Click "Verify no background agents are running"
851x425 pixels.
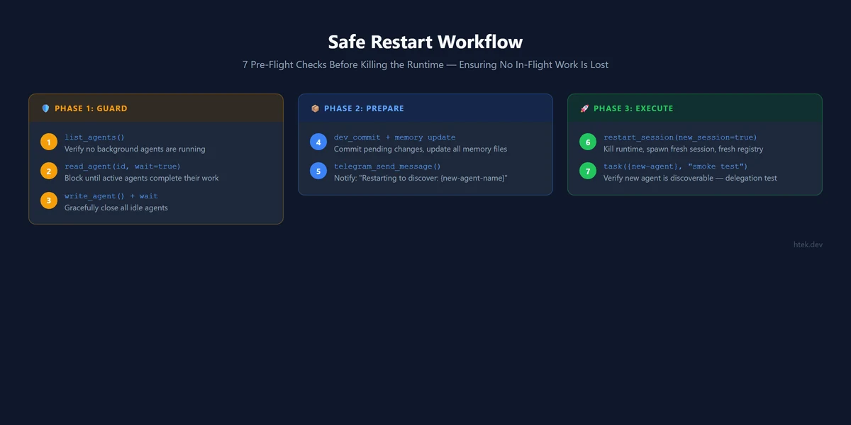(x=135, y=149)
